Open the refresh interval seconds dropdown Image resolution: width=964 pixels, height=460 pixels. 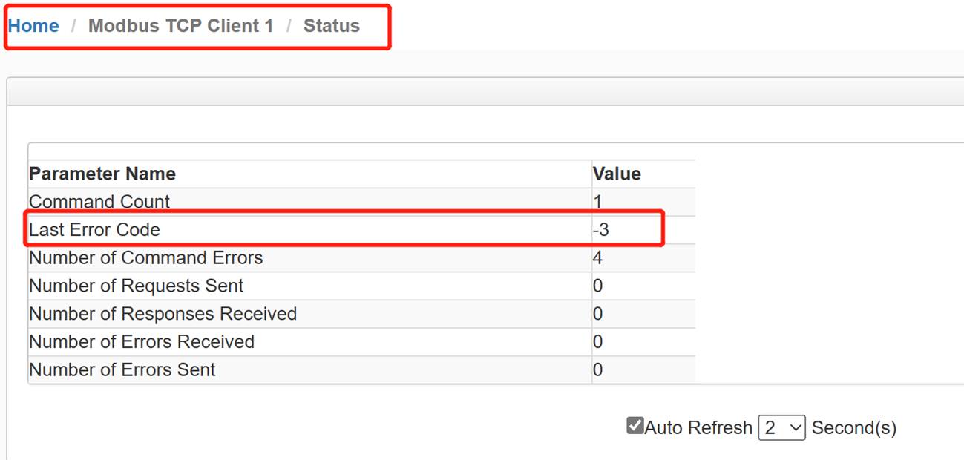781,428
